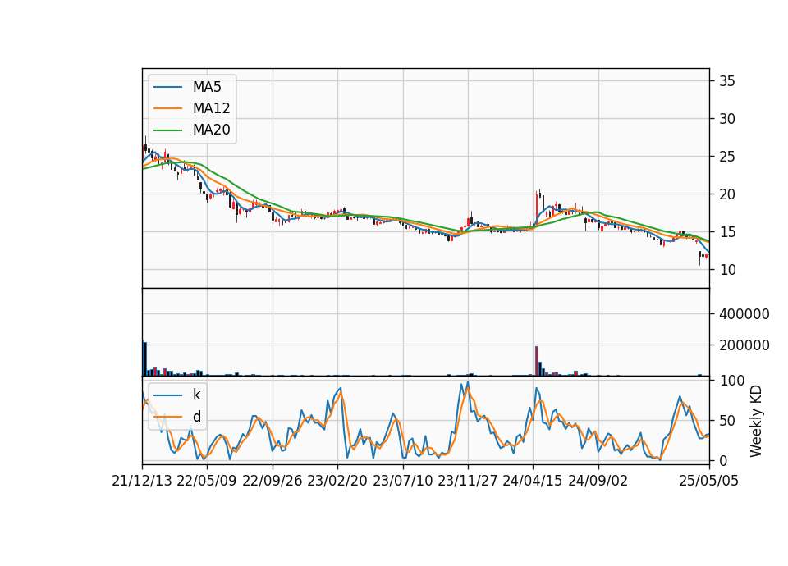Viewport: 788px width, 566px height.
Task: Click the price spike candle near 24/04/15
Action: [x=537, y=208]
